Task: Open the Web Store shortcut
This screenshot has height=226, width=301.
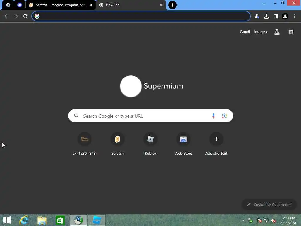Action: [x=183, y=144]
